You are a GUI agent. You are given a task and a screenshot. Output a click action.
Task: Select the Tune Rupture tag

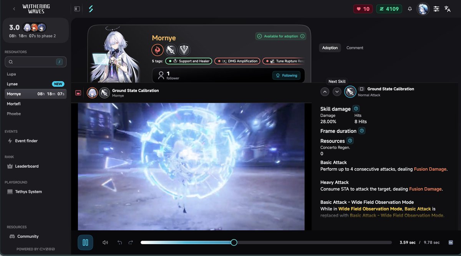coord(284,61)
